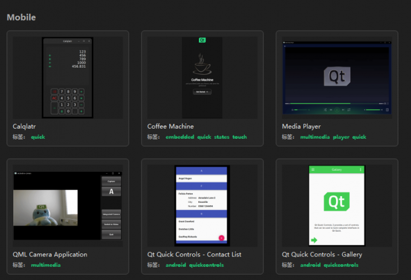Select the "touch" tag

[239, 137]
